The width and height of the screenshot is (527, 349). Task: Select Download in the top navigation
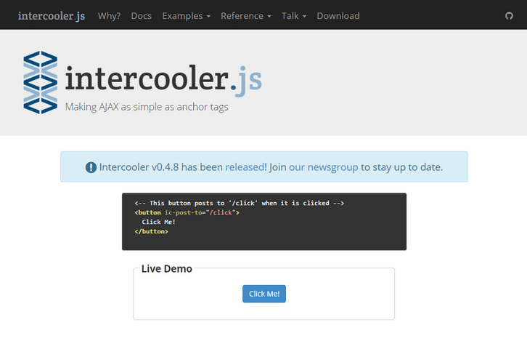338,15
